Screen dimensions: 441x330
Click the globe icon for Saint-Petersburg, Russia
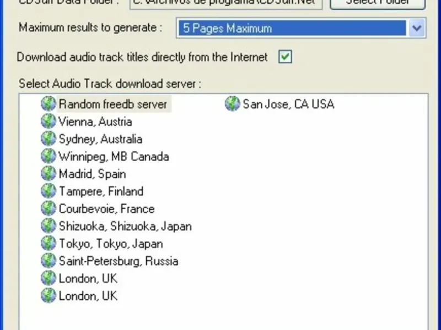pos(49,260)
